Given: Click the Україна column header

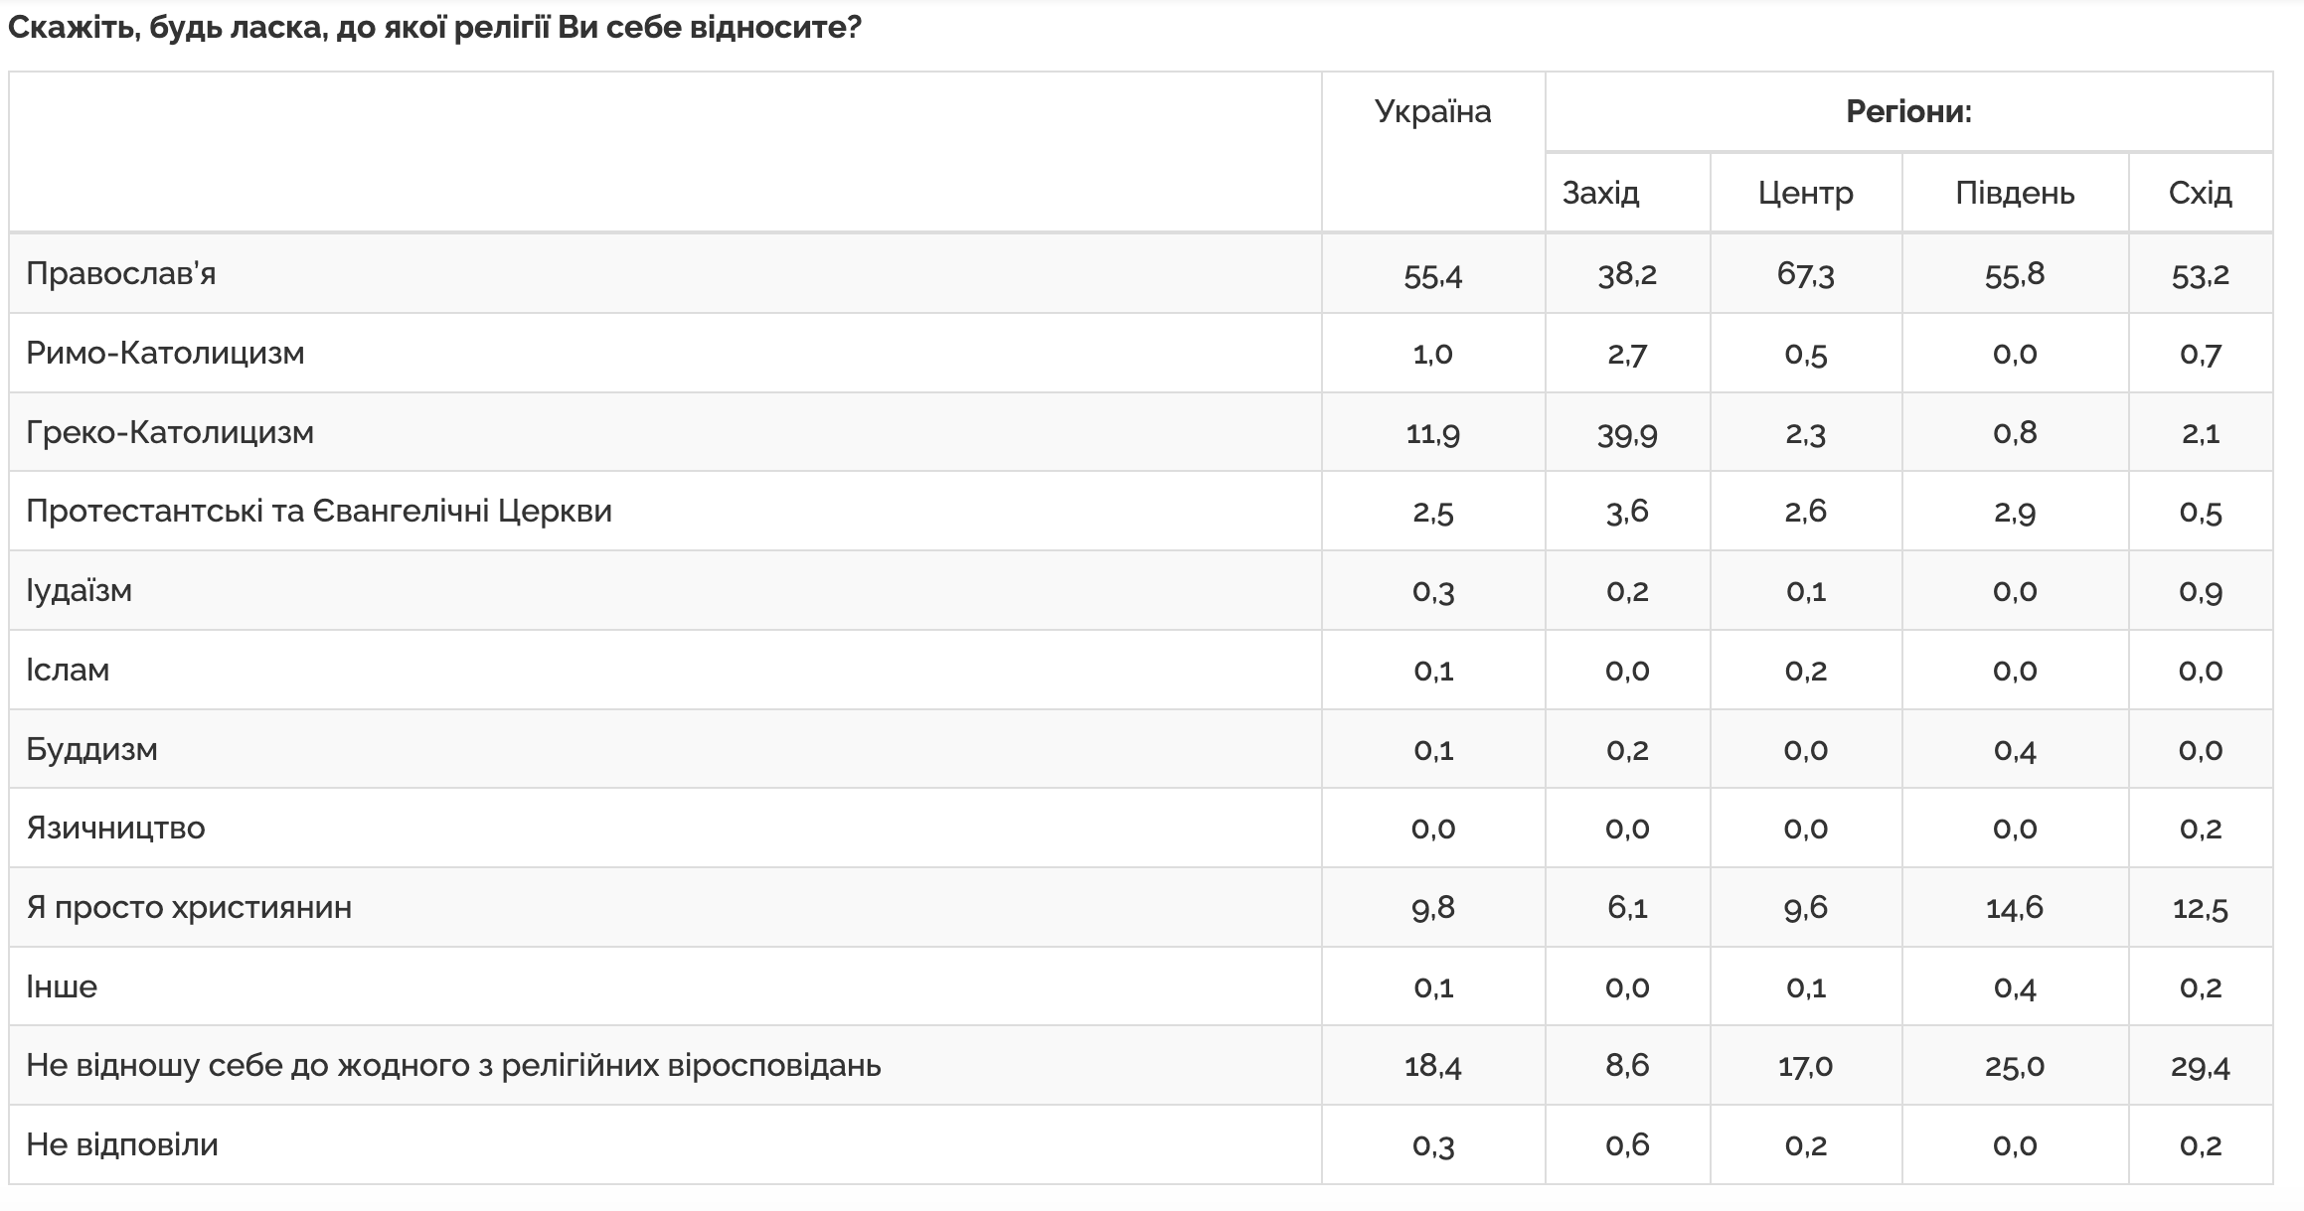Looking at the screenshot, I should pos(1432,111).
